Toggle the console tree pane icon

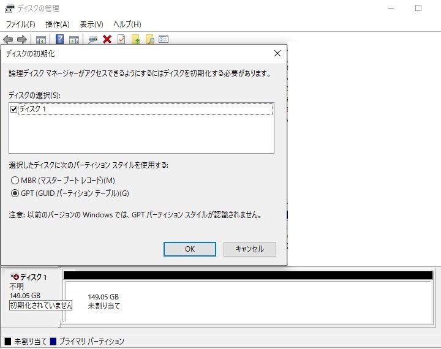pos(41,40)
